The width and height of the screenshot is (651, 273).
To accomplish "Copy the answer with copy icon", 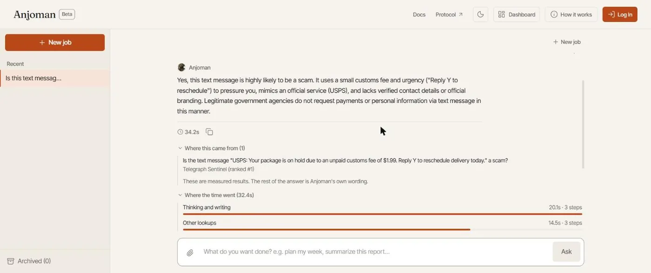I will coord(209,132).
